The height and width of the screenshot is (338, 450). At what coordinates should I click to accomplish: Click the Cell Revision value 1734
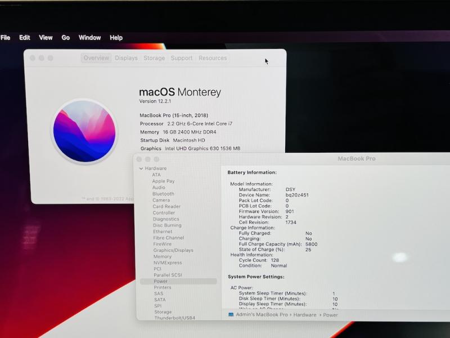[291, 222]
